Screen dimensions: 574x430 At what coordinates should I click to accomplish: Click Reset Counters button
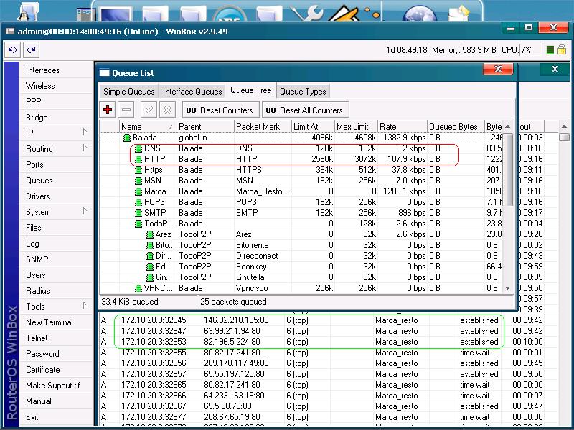(221, 110)
